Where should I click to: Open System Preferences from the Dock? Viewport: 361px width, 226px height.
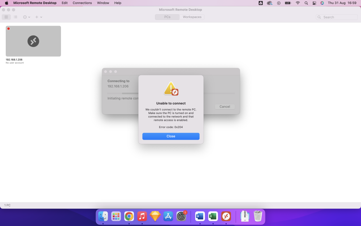click(182, 216)
